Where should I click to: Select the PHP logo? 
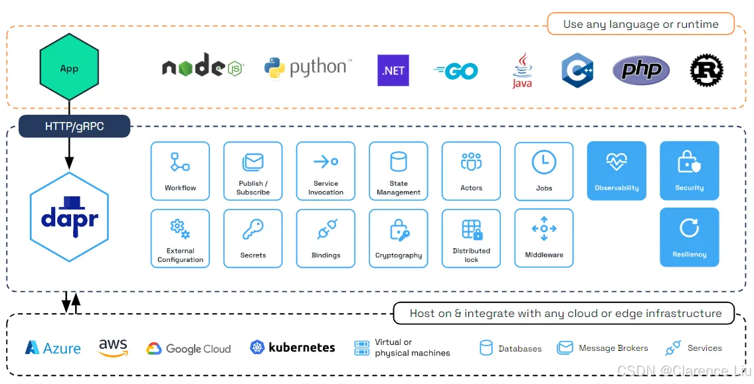pos(641,70)
